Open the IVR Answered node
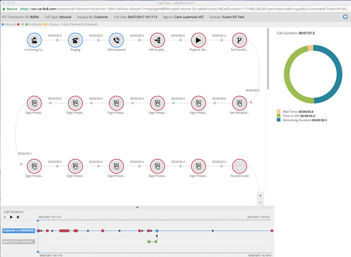351x257 pixels. [116, 40]
